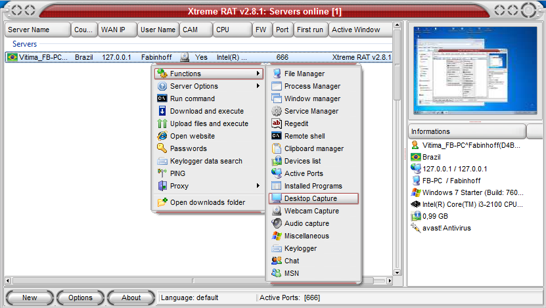Viewport: 546px width, 308px height.
Task: Expand the Functions submenu arrow
Action: click(258, 74)
